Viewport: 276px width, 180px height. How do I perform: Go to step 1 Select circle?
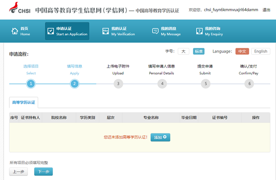point(31,84)
